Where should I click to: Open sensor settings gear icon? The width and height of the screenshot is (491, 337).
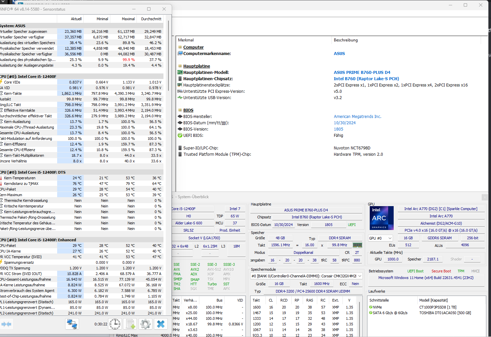(x=145, y=324)
